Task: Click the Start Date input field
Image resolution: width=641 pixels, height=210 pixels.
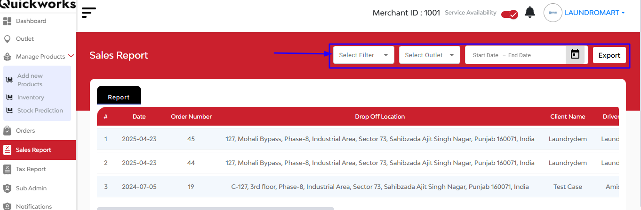Action: [x=486, y=55]
